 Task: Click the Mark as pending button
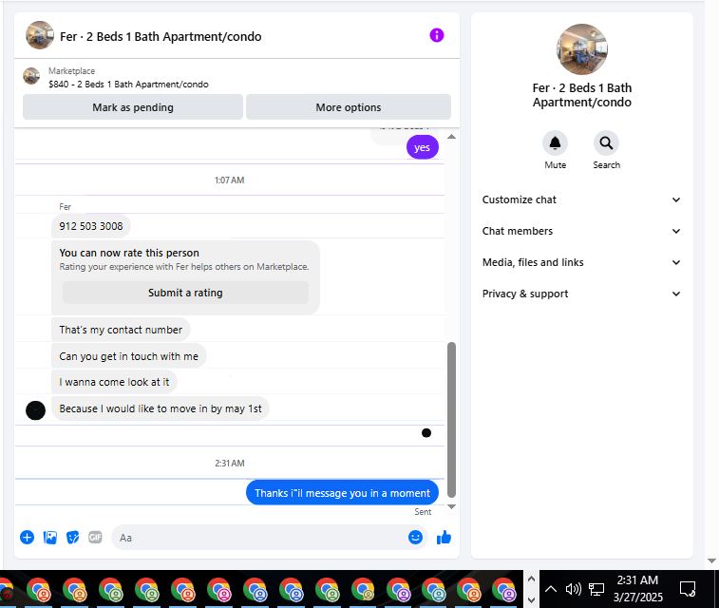tap(133, 107)
